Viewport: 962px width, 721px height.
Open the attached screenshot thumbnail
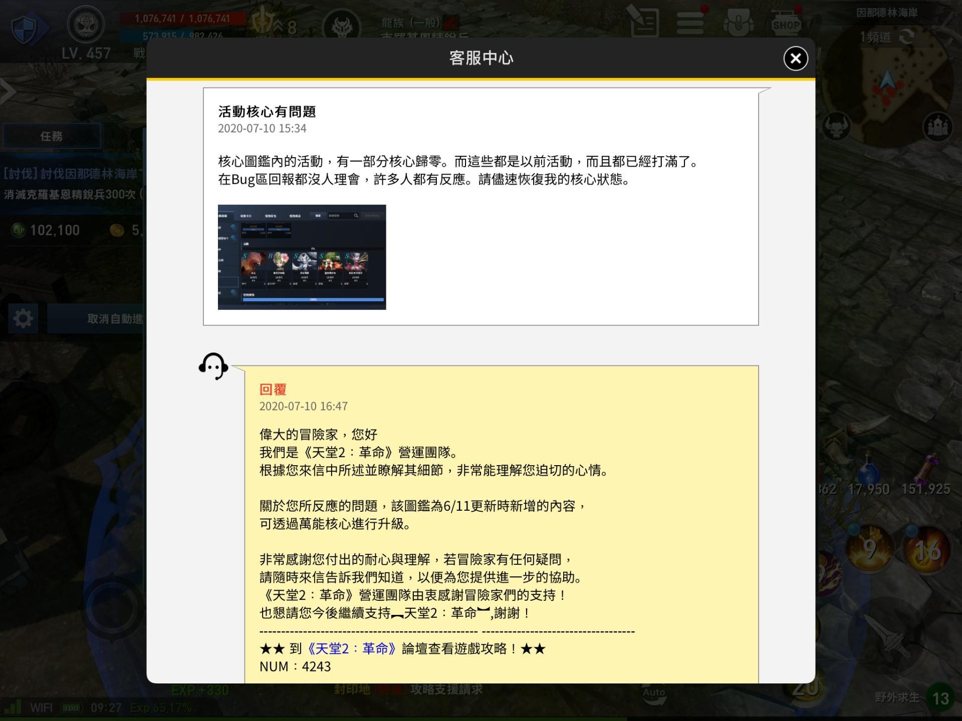(302, 257)
